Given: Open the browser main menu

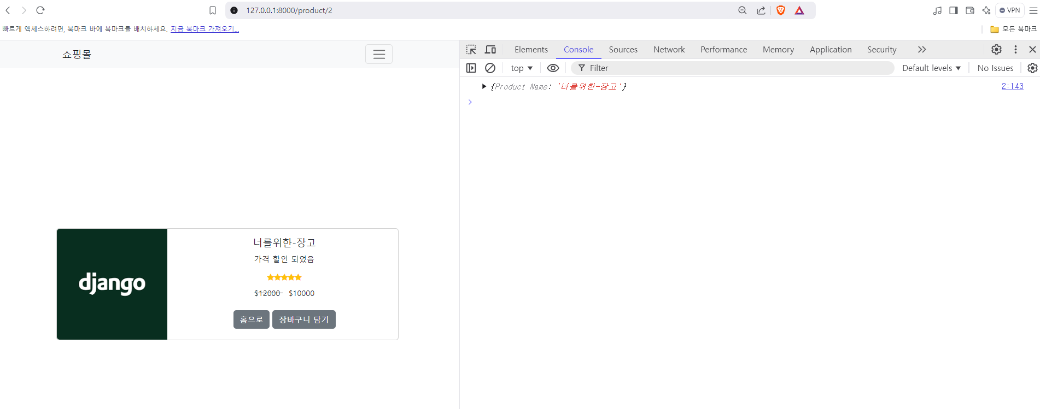Looking at the screenshot, I should coord(1033,10).
